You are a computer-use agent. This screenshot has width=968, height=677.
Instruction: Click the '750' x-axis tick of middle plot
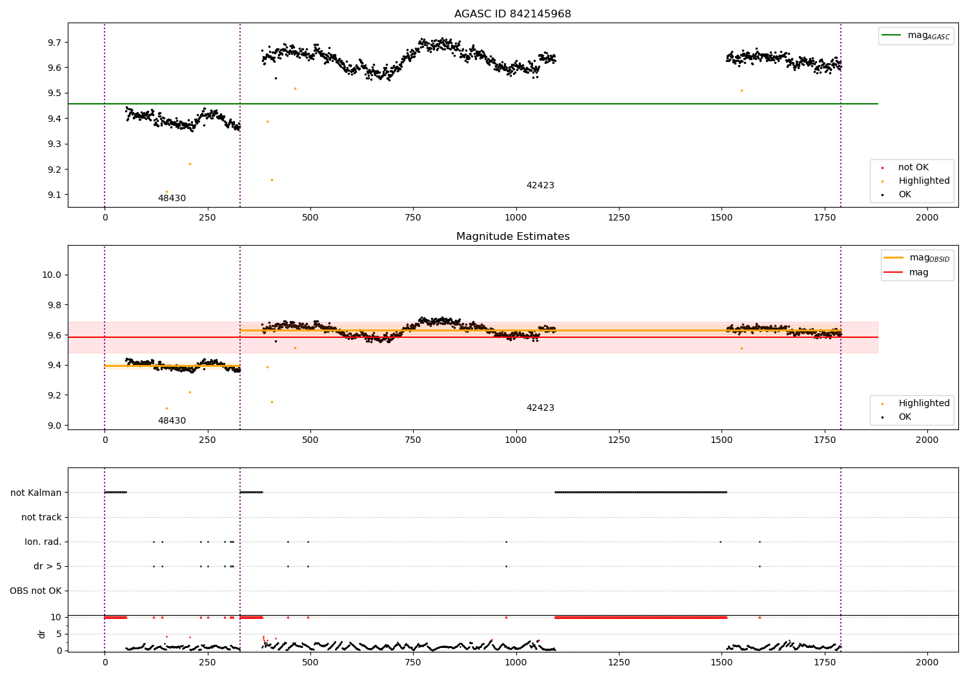pos(413,440)
